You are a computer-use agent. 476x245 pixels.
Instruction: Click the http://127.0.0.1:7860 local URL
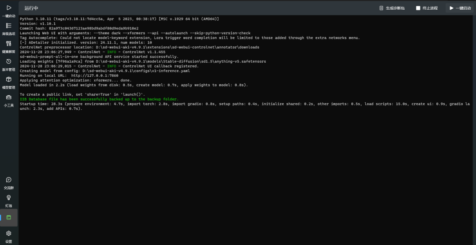point(95,76)
